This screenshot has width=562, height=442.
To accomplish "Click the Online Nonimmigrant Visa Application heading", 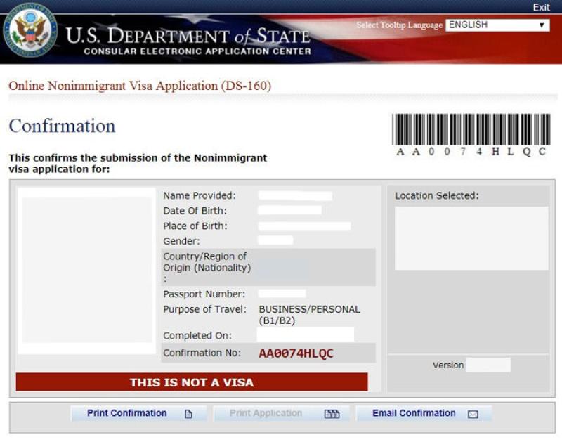I will [x=140, y=86].
